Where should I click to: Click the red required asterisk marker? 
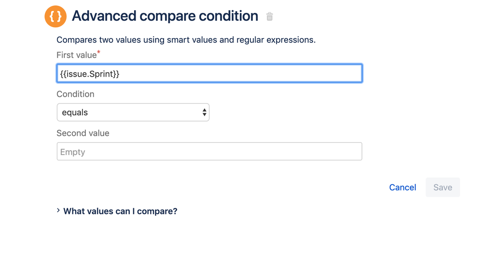pos(99,52)
